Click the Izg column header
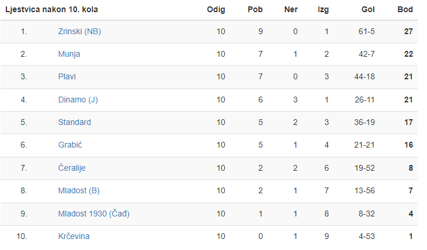 pos(323,10)
